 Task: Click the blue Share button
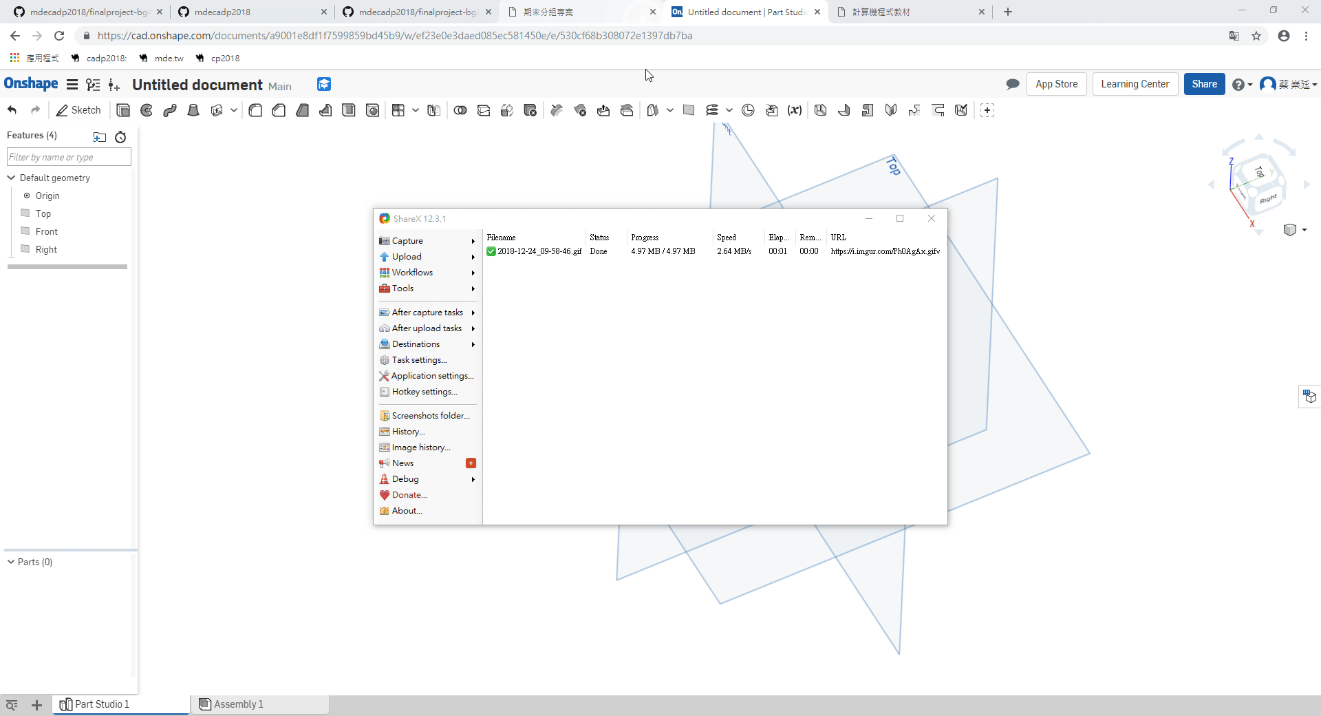[x=1204, y=84]
